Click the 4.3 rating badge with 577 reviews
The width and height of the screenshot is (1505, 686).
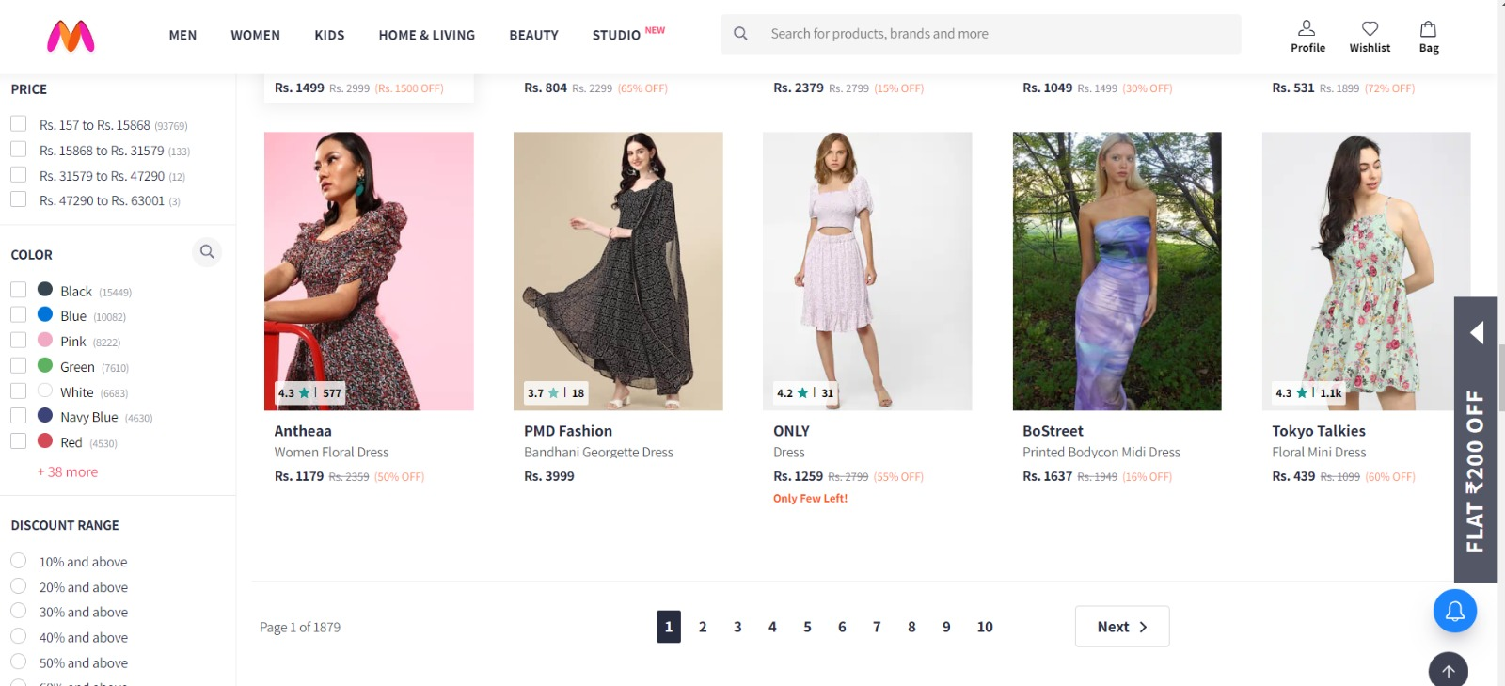pyautogui.click(x=309, y=393)
